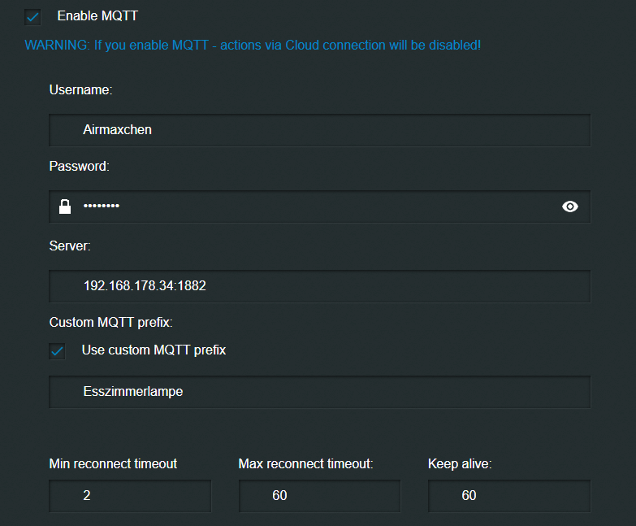Click the eye icon to reveal password
The height and width of the screenshot is (526, 636).
(570, 206)
